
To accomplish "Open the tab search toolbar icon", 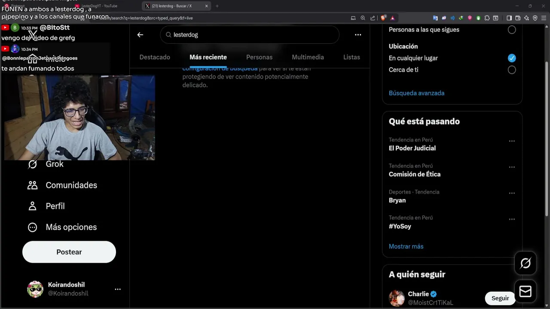I will pyautogui.click(x=495, y=18).
